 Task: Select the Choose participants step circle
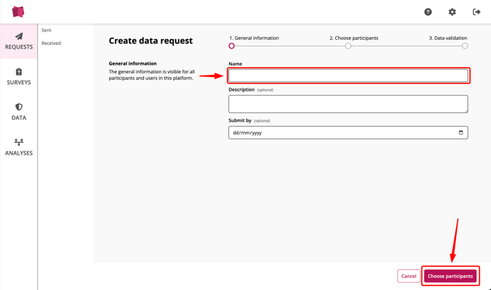(348, 46)
